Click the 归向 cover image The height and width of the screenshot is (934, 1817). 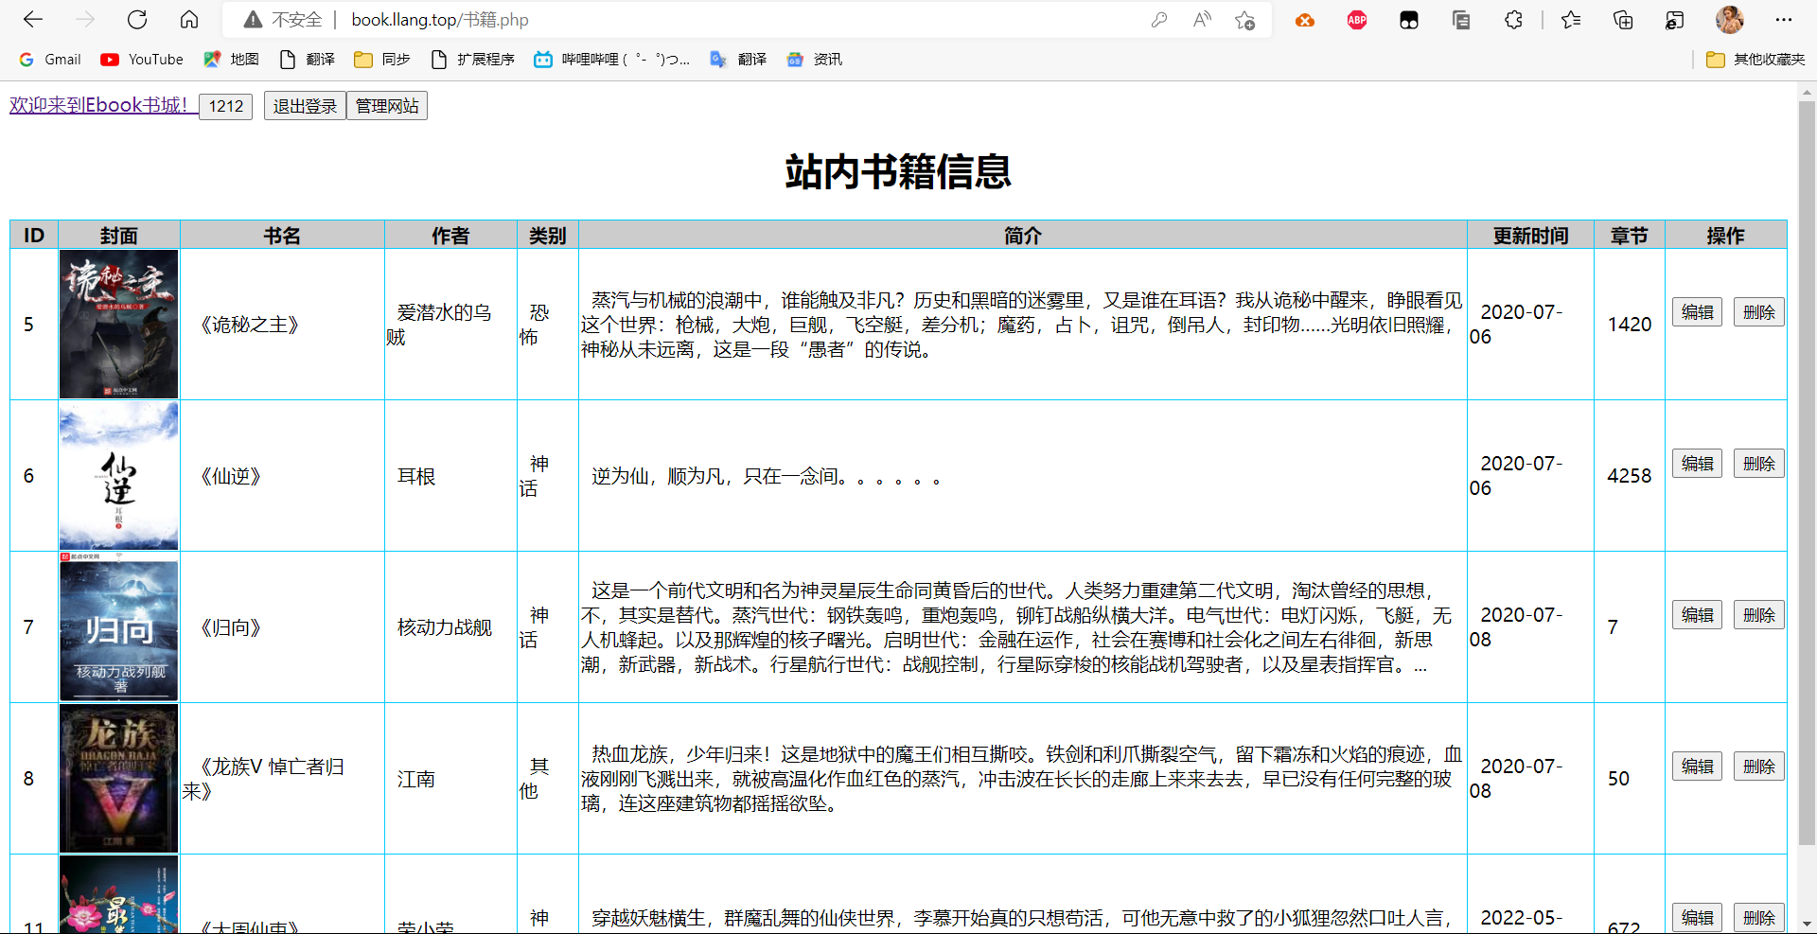tap(118, 627)
